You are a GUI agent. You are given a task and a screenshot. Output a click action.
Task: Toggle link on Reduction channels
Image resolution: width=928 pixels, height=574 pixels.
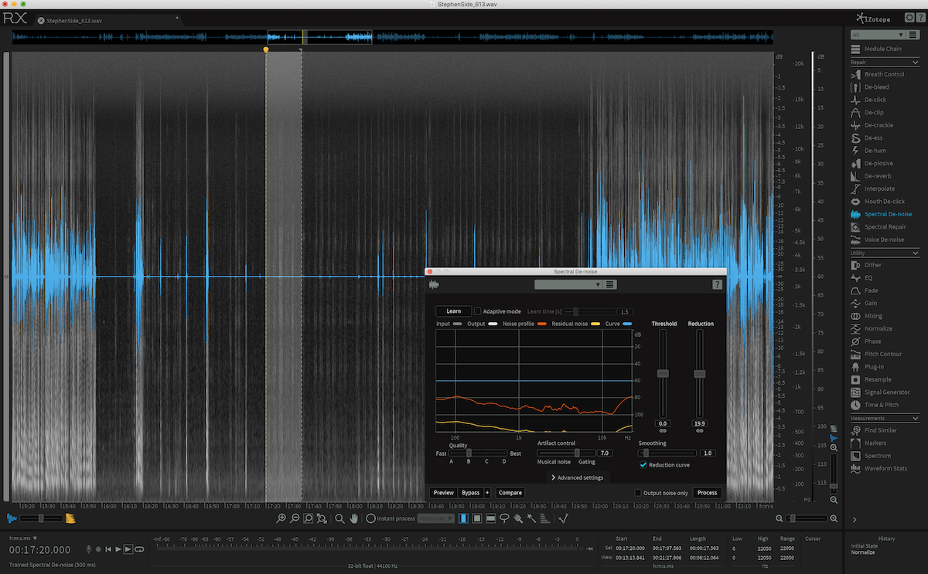click(x=699, y=431)
